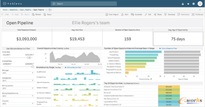The image size is (205, 107).
Task: Expand the Manager filter dropdown
Action: (18, 73)
